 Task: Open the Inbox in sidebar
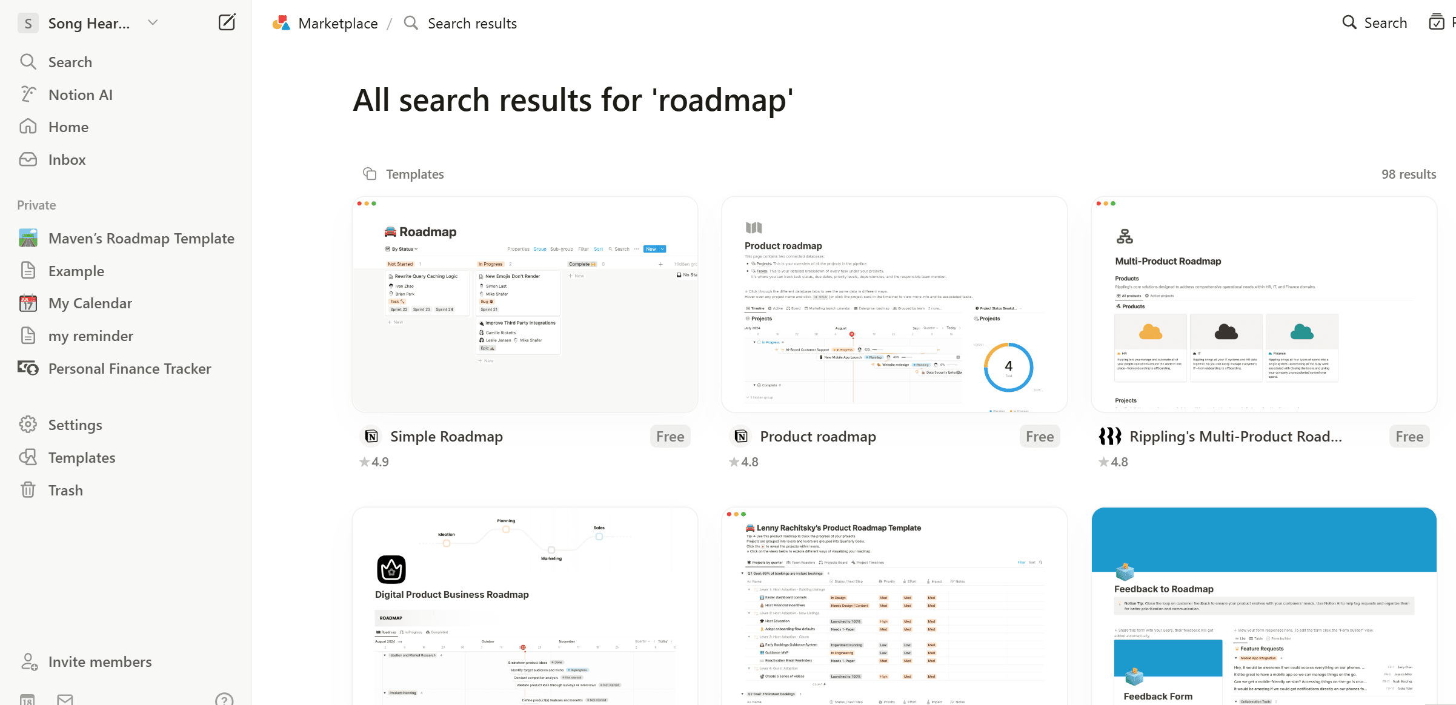[x=67, y=159]
